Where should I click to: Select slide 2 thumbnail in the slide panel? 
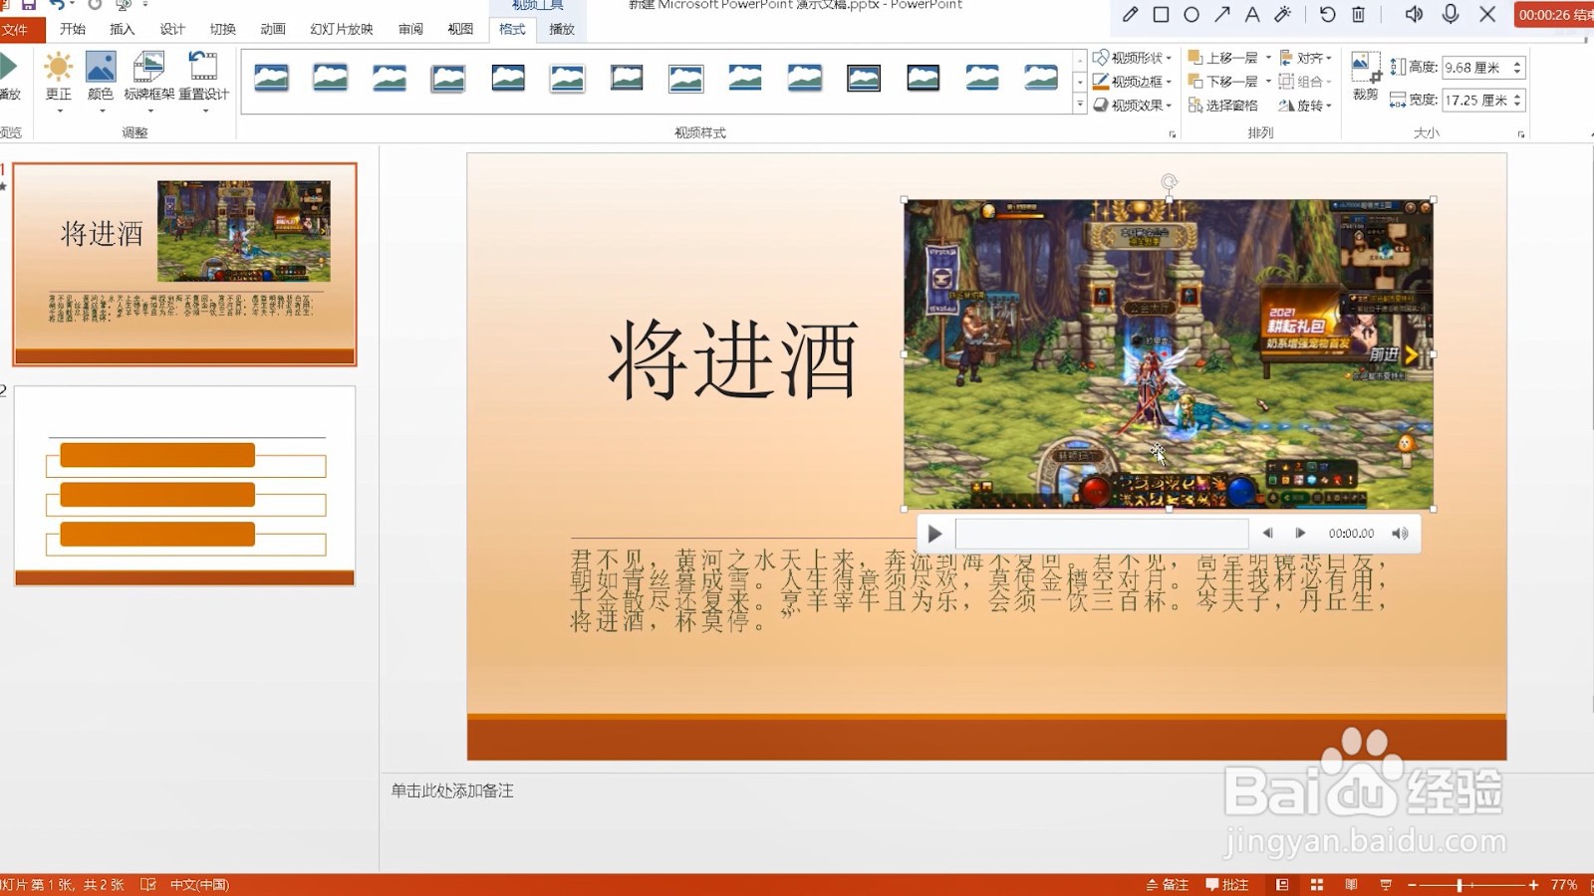coord(184,486)
